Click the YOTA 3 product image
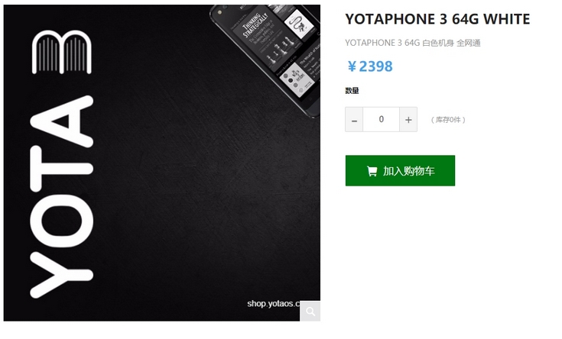The width and height of the screenshot is (562, 339). coord(162,163)
